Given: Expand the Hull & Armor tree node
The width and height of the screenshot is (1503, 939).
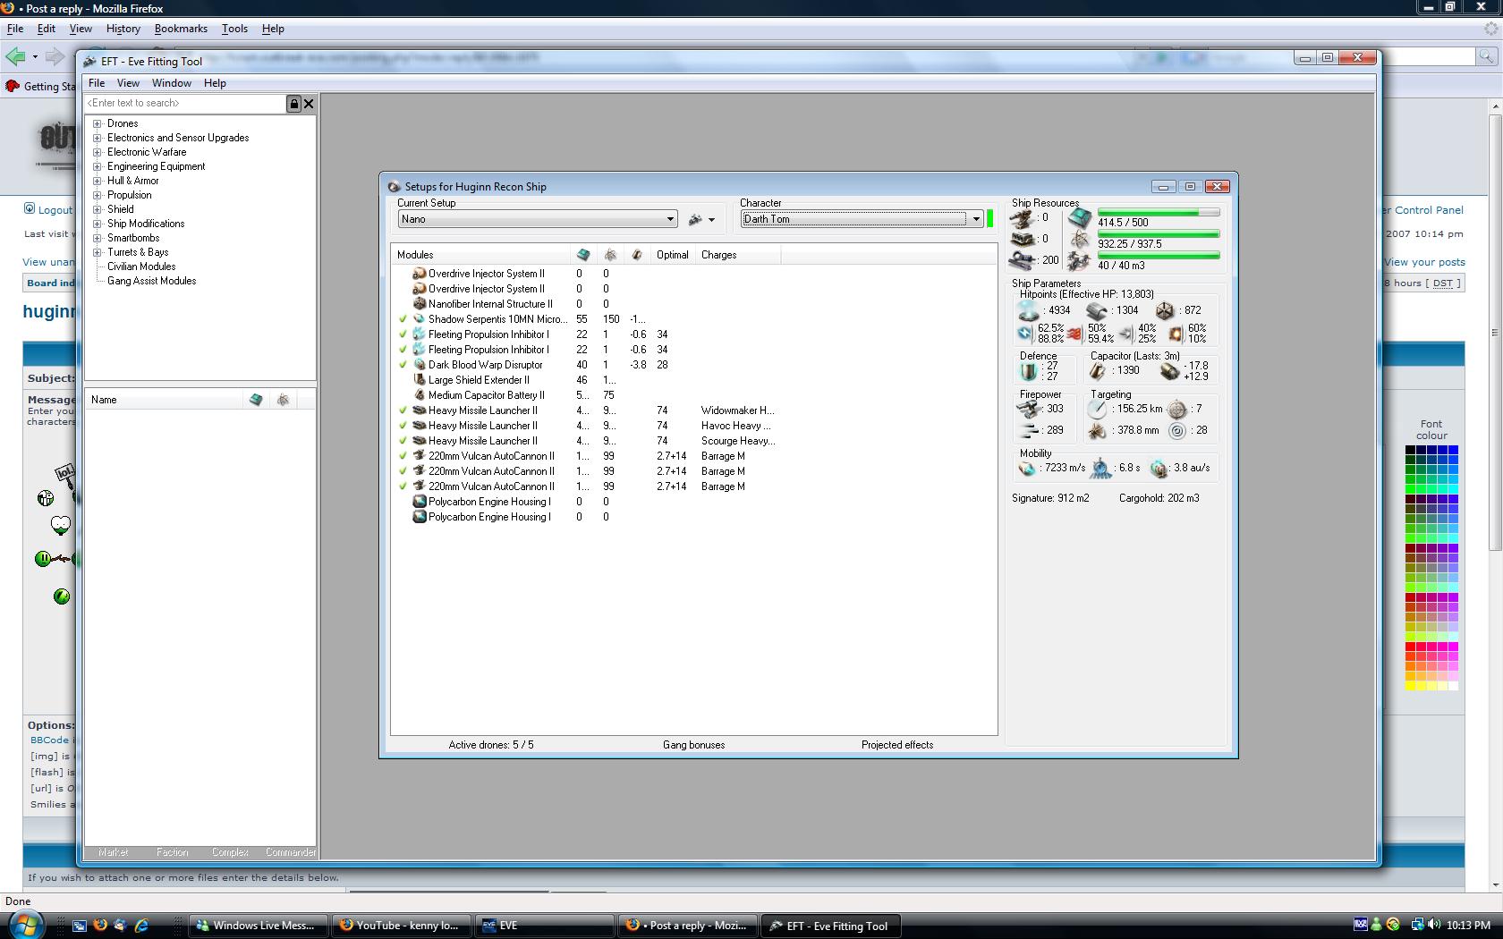Looking at the screenshot, I should [x=98, y=181].
